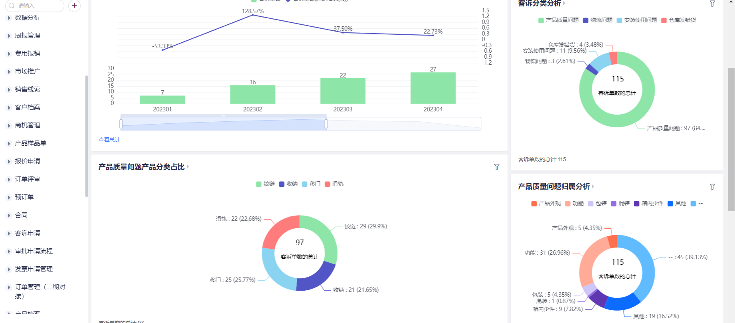Click 功能 salmon segment of 归属分析 donut
This screenshot has height=323, width=735.
(589, 260)
